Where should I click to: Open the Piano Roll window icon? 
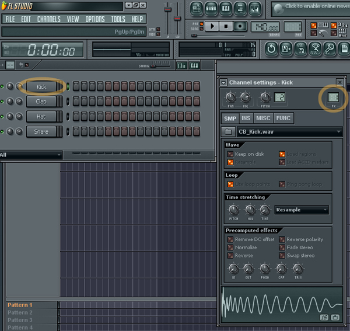(x=226, y=9)
